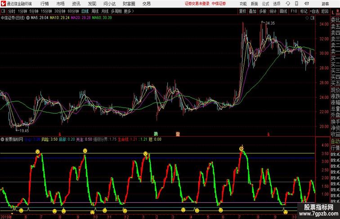Click the 证券交易未登录 login link

(x=197, y=4)
